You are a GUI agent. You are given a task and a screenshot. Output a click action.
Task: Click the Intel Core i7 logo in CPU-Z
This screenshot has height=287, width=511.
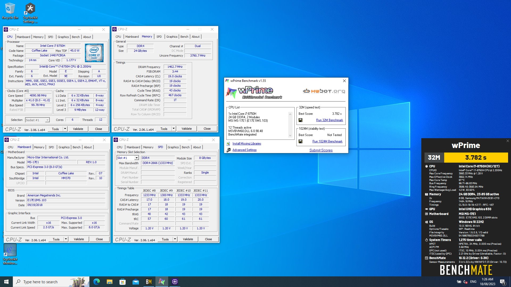click(x=94, y=53)
